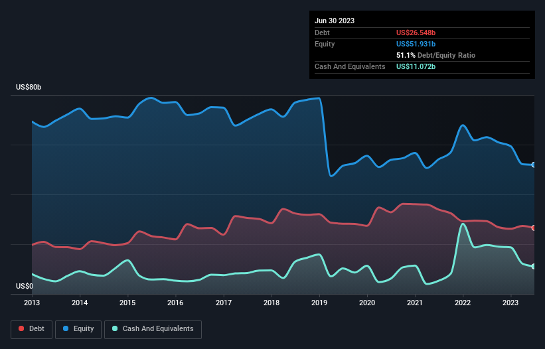Screen dimensions: 545x349
Task: Click the US$0 y-axis label
Action: coord(25,286)
